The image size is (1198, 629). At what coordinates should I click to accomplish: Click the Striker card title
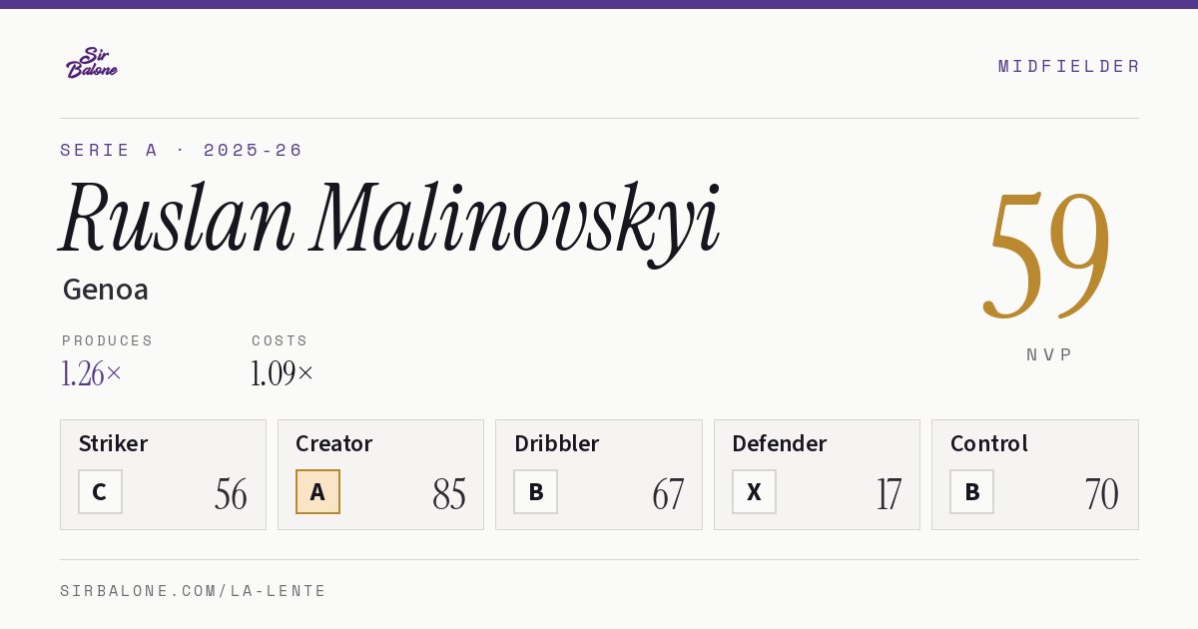coord(113,443)
